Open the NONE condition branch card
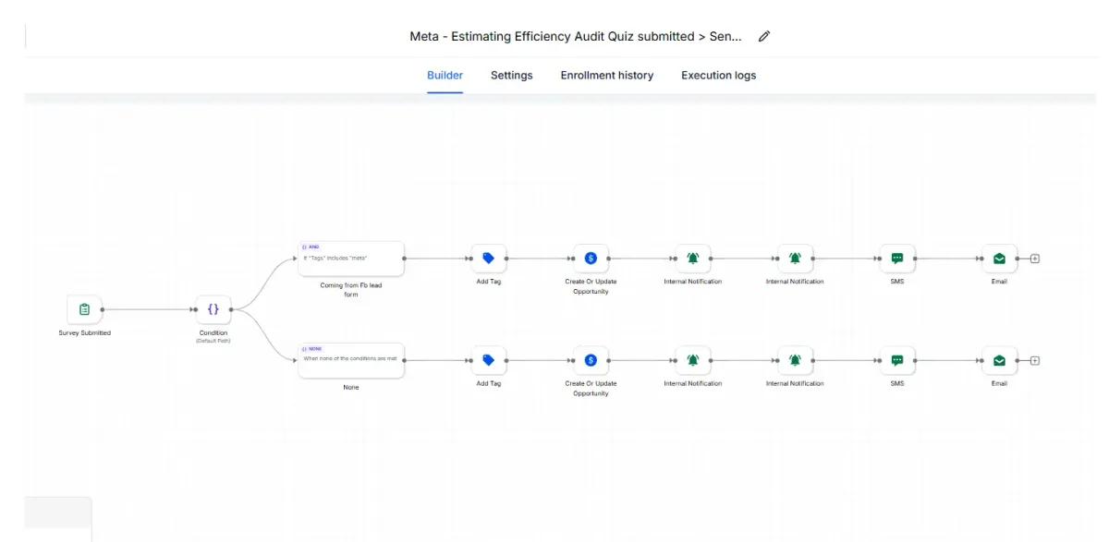The image size is (1109, 542). click(351, 360)
